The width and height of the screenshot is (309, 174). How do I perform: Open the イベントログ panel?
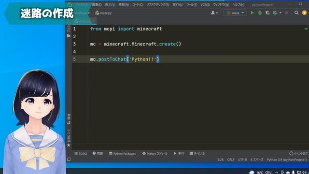[298, 154]
